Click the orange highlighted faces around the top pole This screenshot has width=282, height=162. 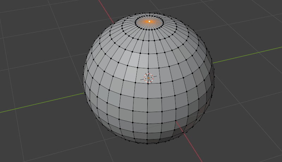coord(145,22)
